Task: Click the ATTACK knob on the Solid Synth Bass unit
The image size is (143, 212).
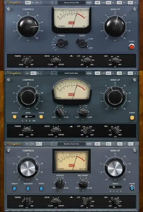Action: coord(60,113)
